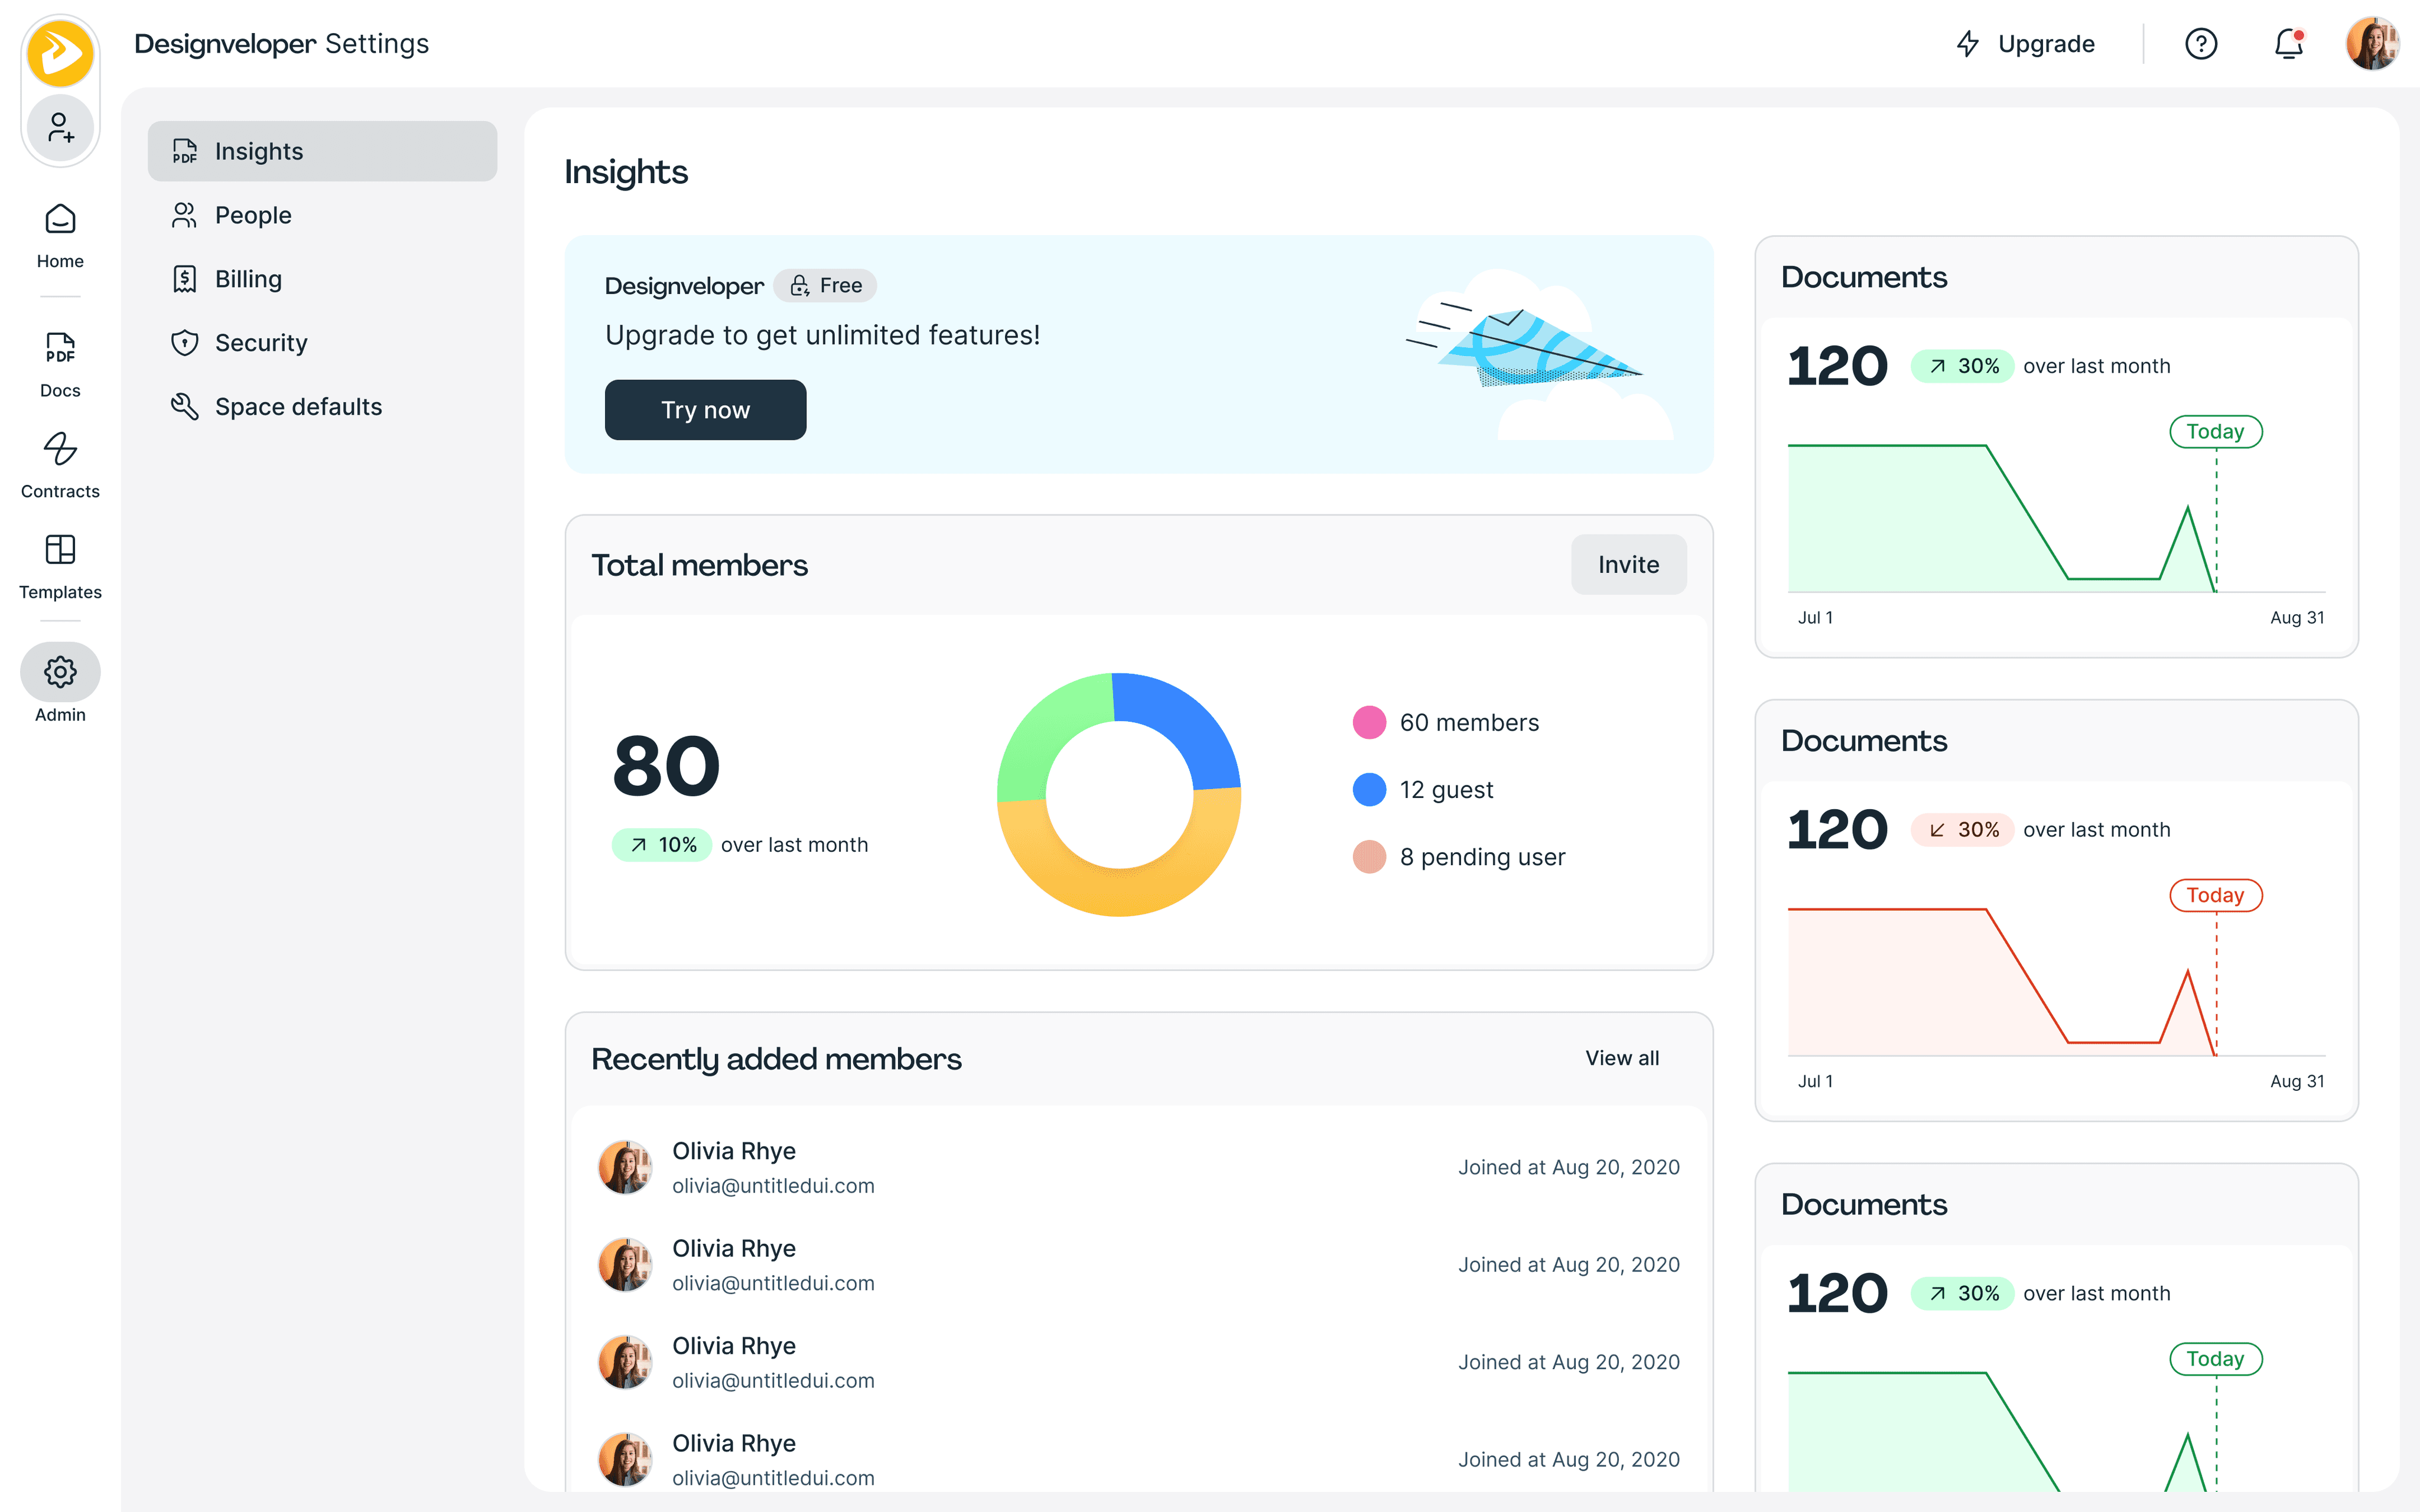Open the Home sidebar icon

[x=60, y=220]
